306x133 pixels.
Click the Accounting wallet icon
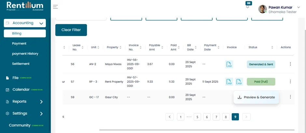(x=7, y=23)
